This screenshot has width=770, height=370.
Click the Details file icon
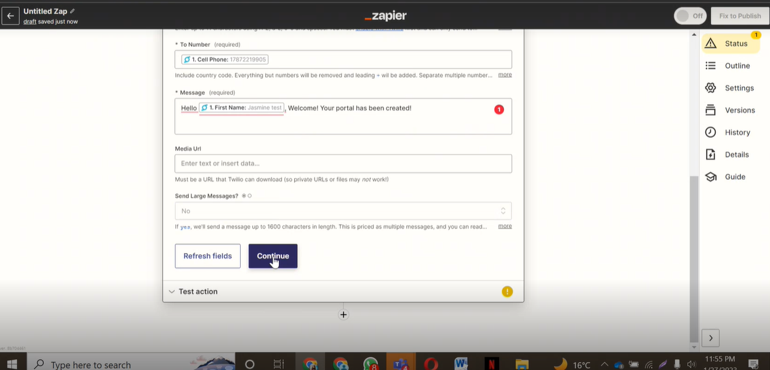pyautogui.click(x=711, y=155)
